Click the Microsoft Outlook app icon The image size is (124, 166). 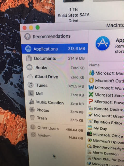pyautogui.click(x=91, y=80)
